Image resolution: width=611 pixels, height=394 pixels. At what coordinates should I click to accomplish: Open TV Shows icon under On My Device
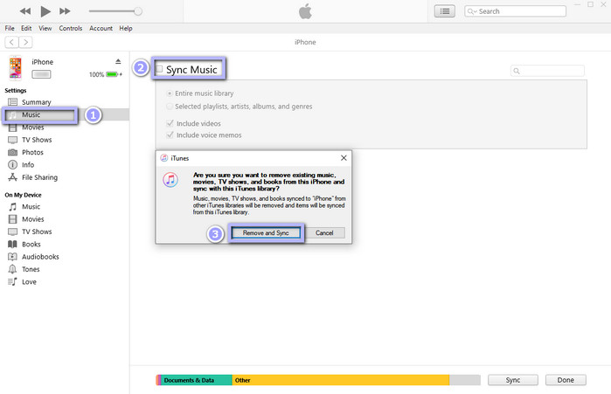(13, 232)
